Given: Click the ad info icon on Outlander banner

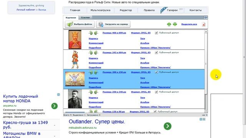Looking at the screenshot, I should [x=201, y=119].
